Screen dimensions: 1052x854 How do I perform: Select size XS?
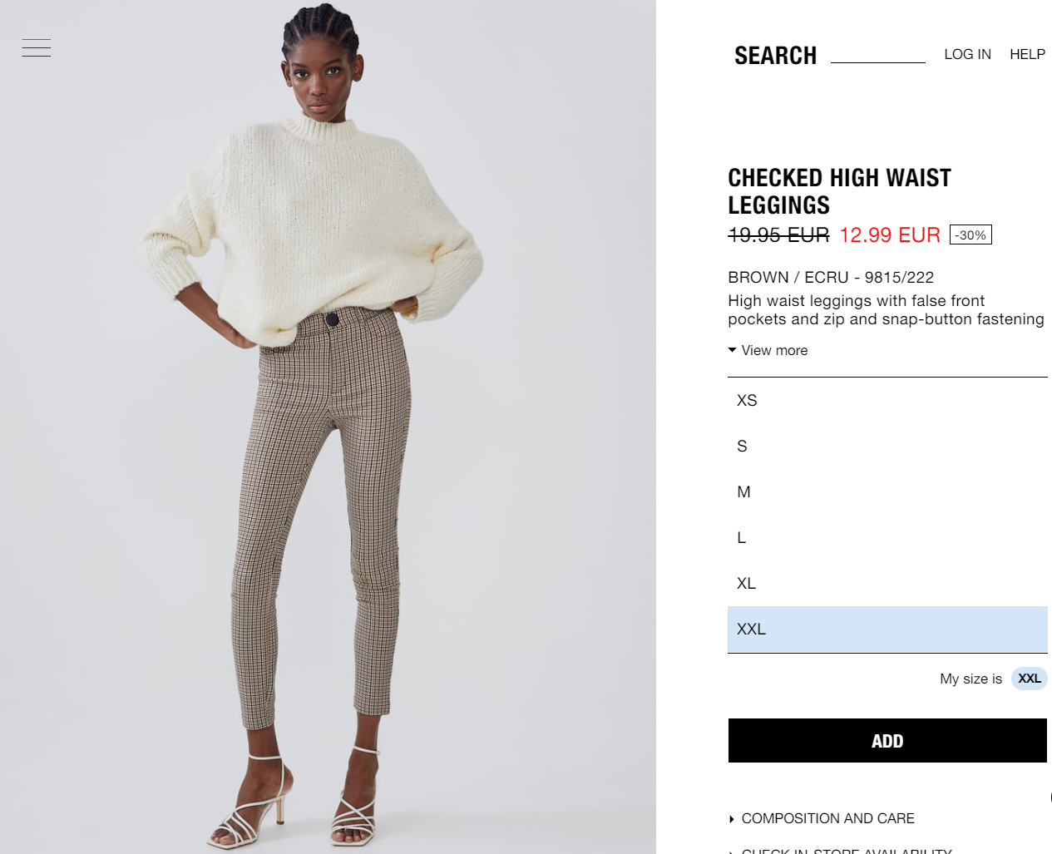[x=887, y=400]
